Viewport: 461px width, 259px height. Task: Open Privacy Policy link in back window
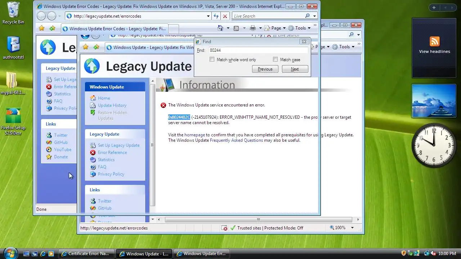pyautogui.click(x=111, y=174)
